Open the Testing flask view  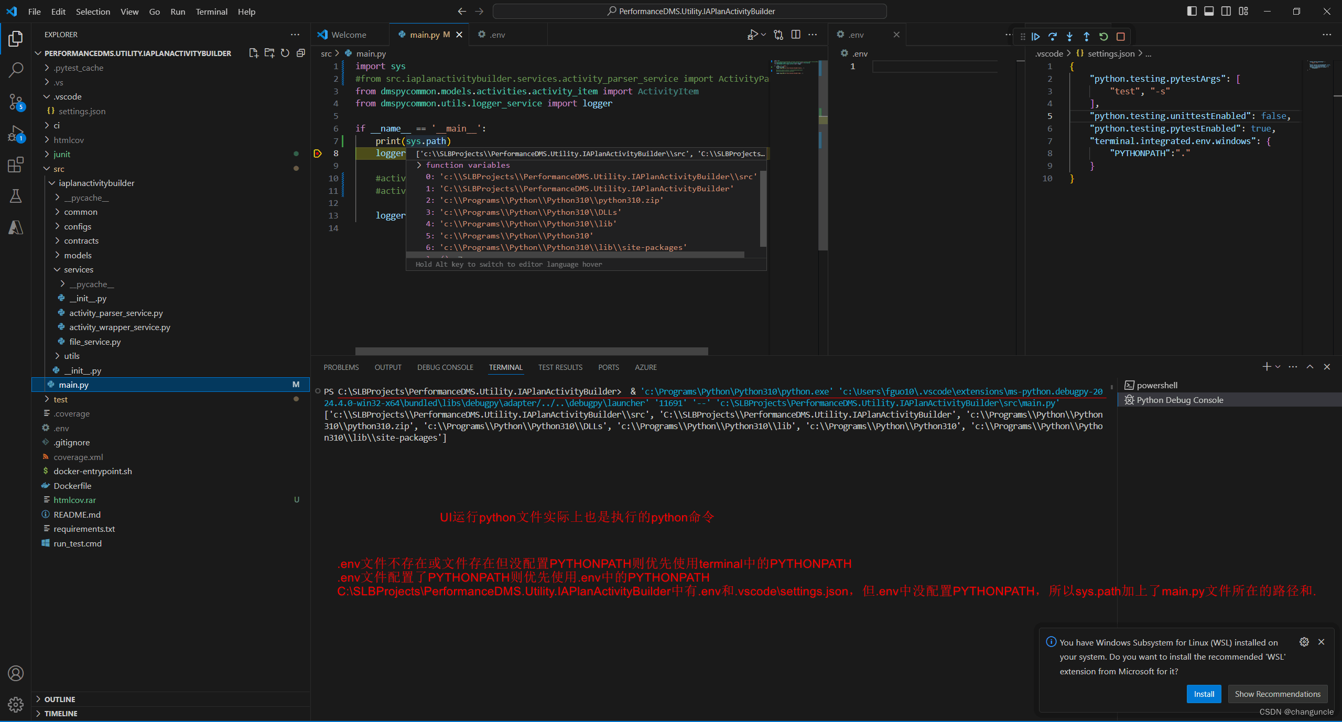16,196
